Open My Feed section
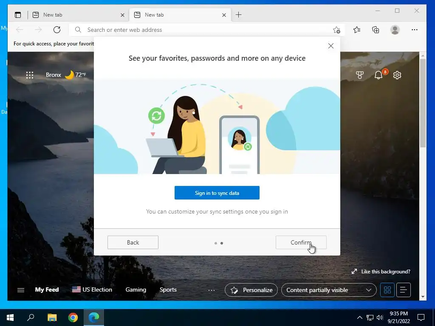This screenshot has width=435, height=326. tap(47, 289)
